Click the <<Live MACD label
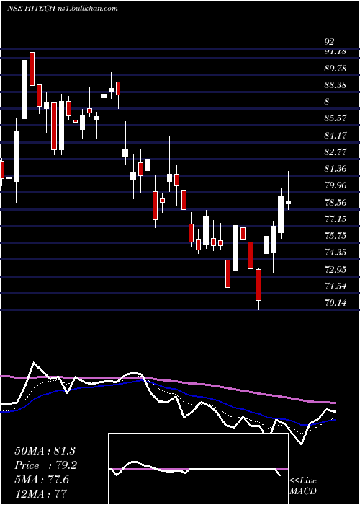Viewport: 360px width, 505px height. 303,486
